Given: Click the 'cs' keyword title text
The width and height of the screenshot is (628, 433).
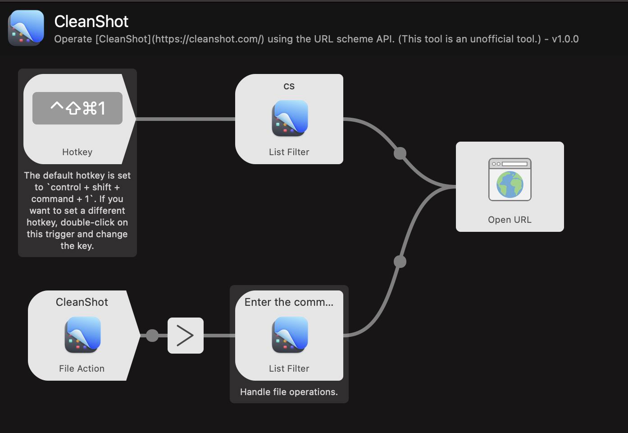Looking at the screenshot, I should pyautogui.click(x=289, y=86).
